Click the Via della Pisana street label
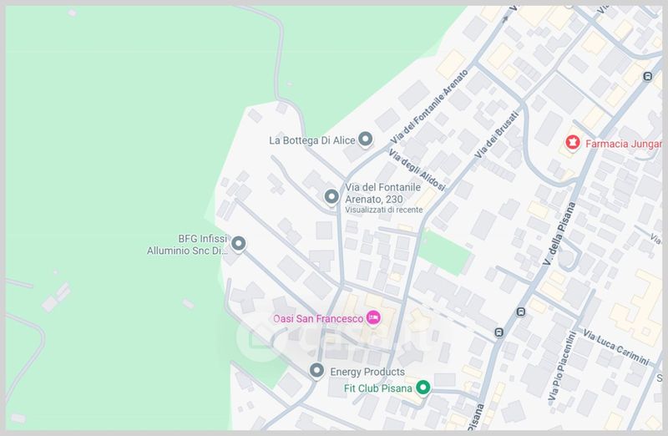668x436 pixels. tap(559, 234)
